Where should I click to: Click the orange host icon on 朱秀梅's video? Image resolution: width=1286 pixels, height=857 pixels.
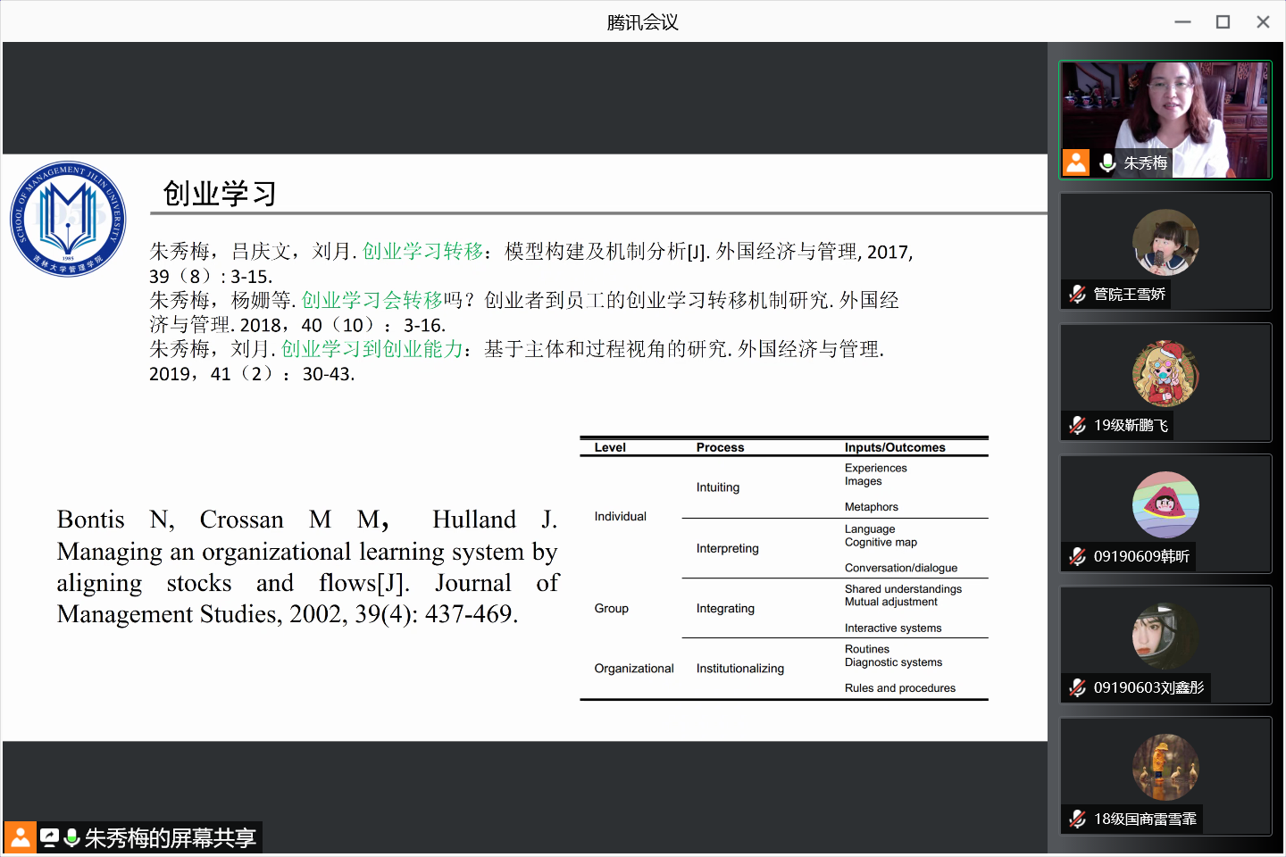[1076, 162]
